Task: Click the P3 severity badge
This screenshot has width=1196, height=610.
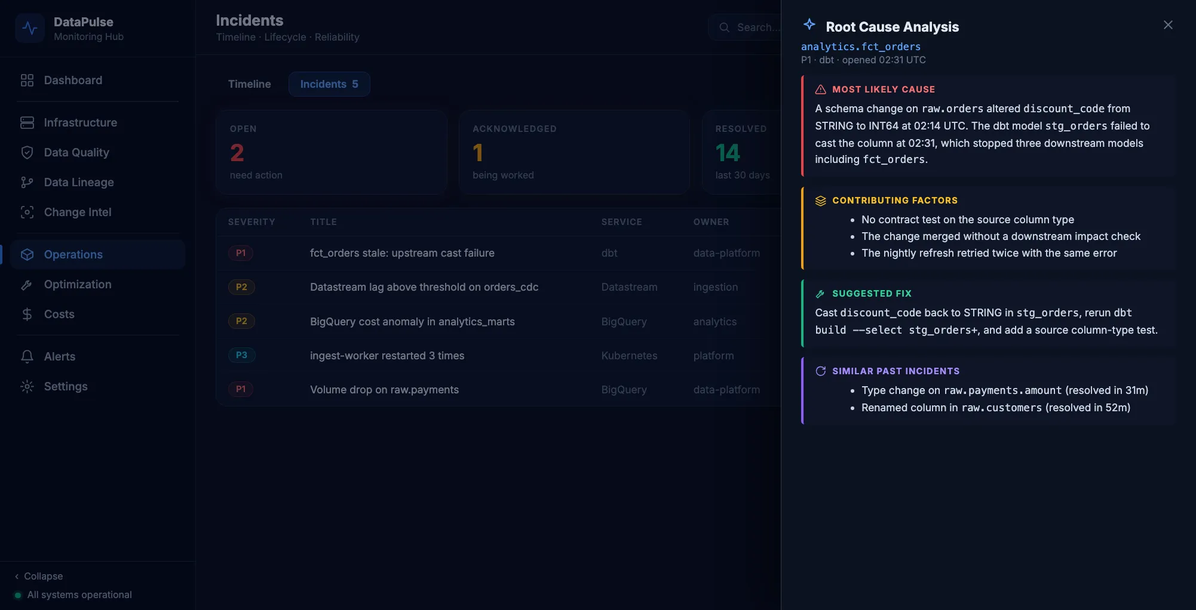Action: tap(241, 355)
